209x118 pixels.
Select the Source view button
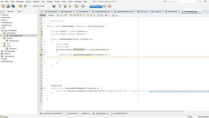point(43,15)
